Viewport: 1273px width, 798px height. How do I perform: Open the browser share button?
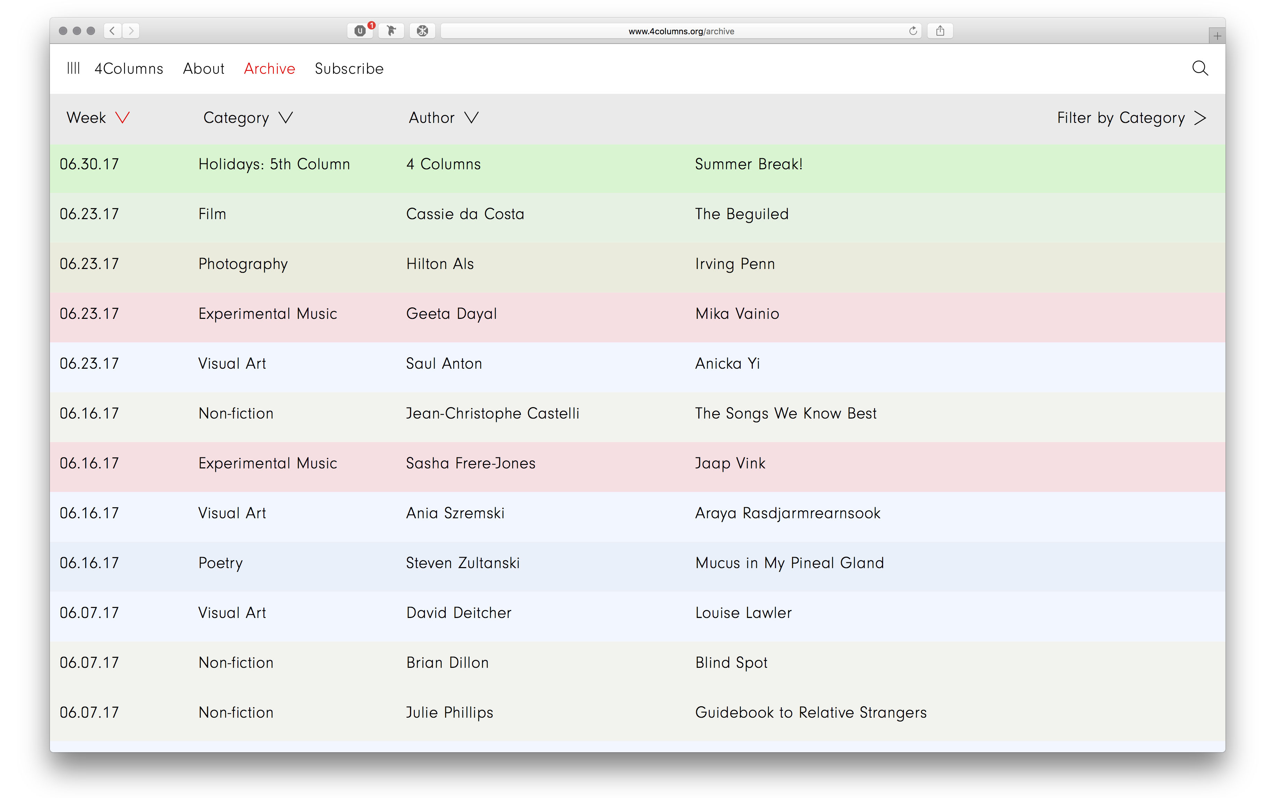(x=940, y=30)
